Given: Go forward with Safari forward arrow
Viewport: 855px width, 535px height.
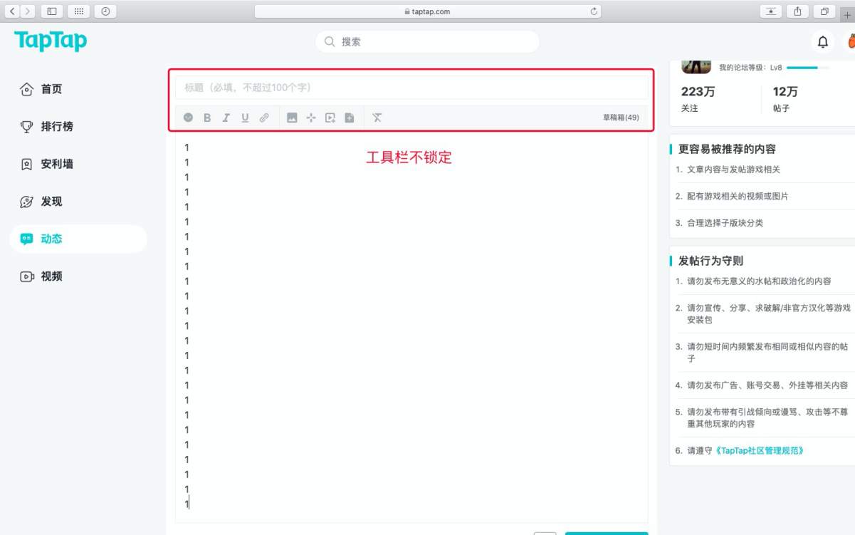Looking at the screenshot, I should [28, 11].
